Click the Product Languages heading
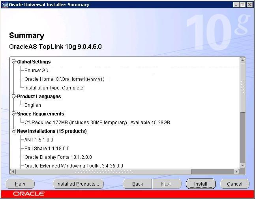Viewport: 255px width, 199px height. point(39,97)
